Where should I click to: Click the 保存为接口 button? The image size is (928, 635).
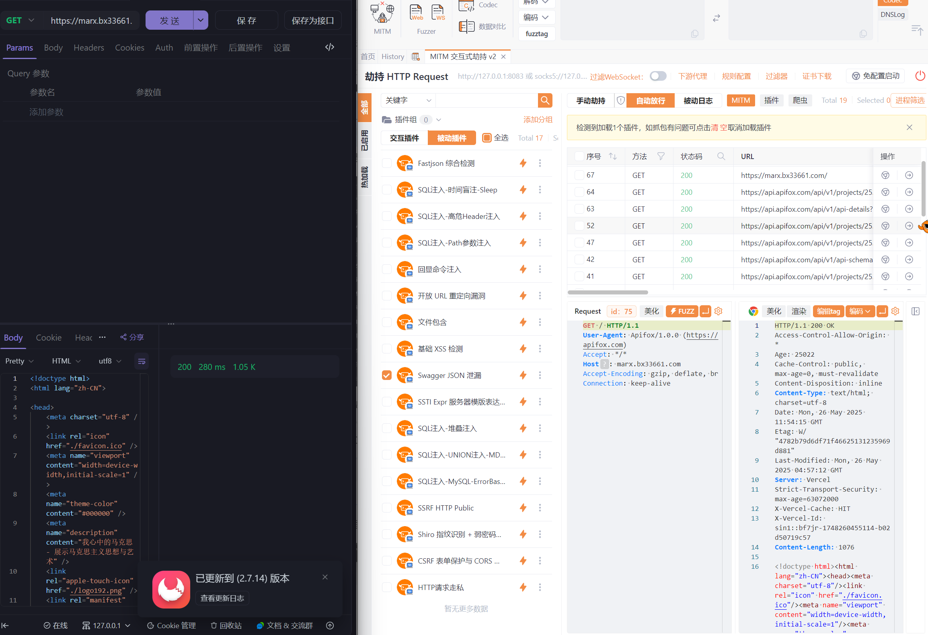[312, 20]
